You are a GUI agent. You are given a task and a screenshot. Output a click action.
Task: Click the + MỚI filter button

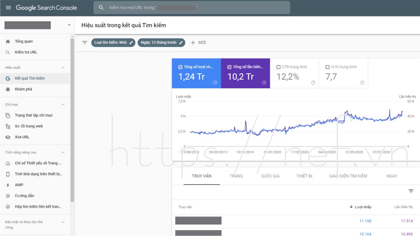(x=198, y=43)
